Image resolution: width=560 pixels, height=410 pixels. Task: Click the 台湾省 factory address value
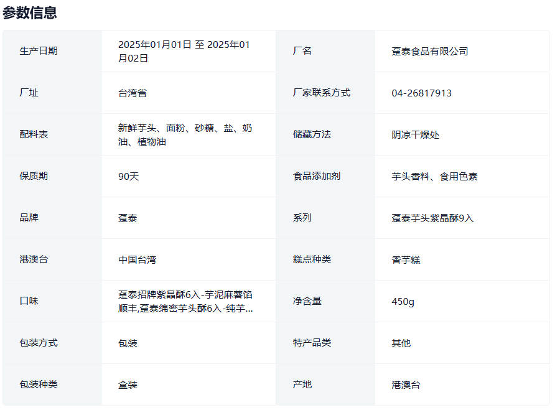[133, 93]
